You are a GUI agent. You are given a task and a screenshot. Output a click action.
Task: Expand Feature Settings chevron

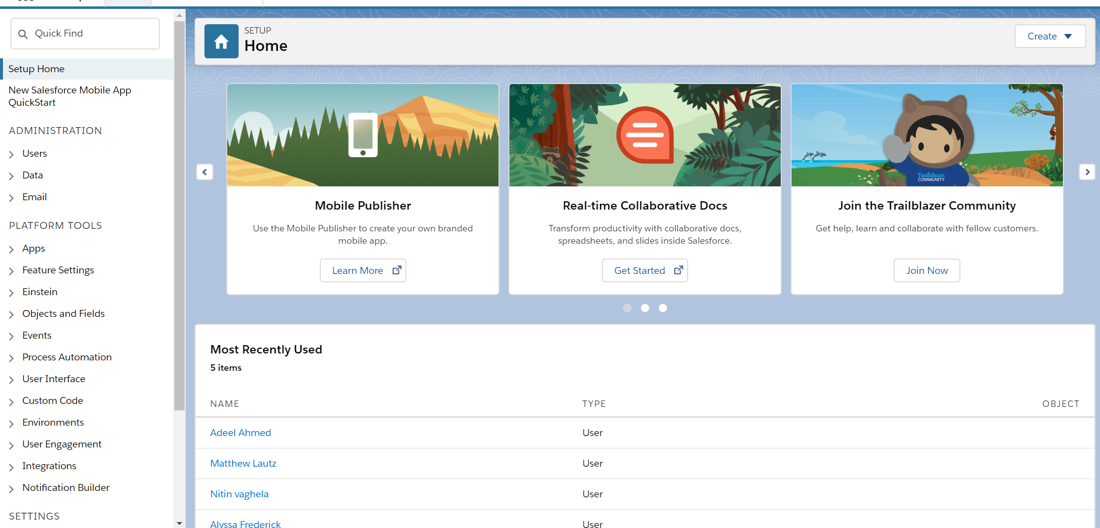[x=11, y=271]
